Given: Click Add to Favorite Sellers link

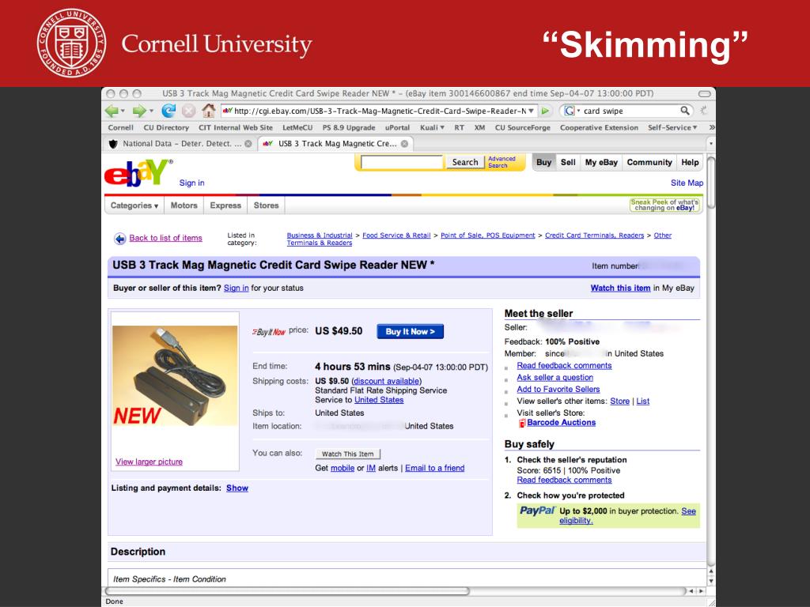Looking at the screenshot, I should (x=558, y=389).
